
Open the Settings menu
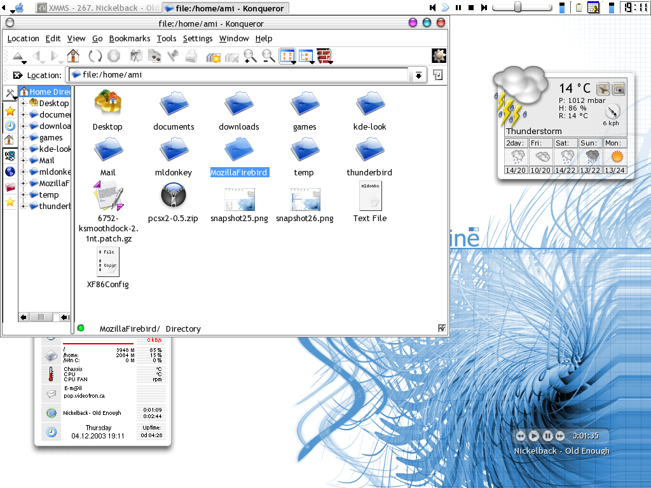198,39
